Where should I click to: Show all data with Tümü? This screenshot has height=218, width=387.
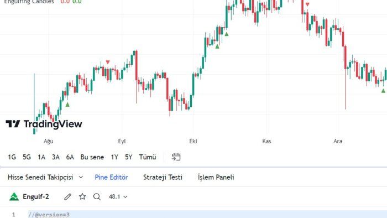[148, 157]
